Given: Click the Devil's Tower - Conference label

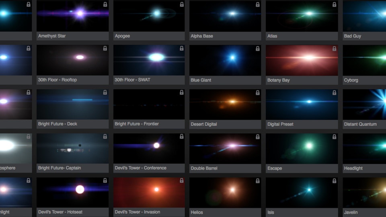Looking at the screenshot, I should (140, 168).
